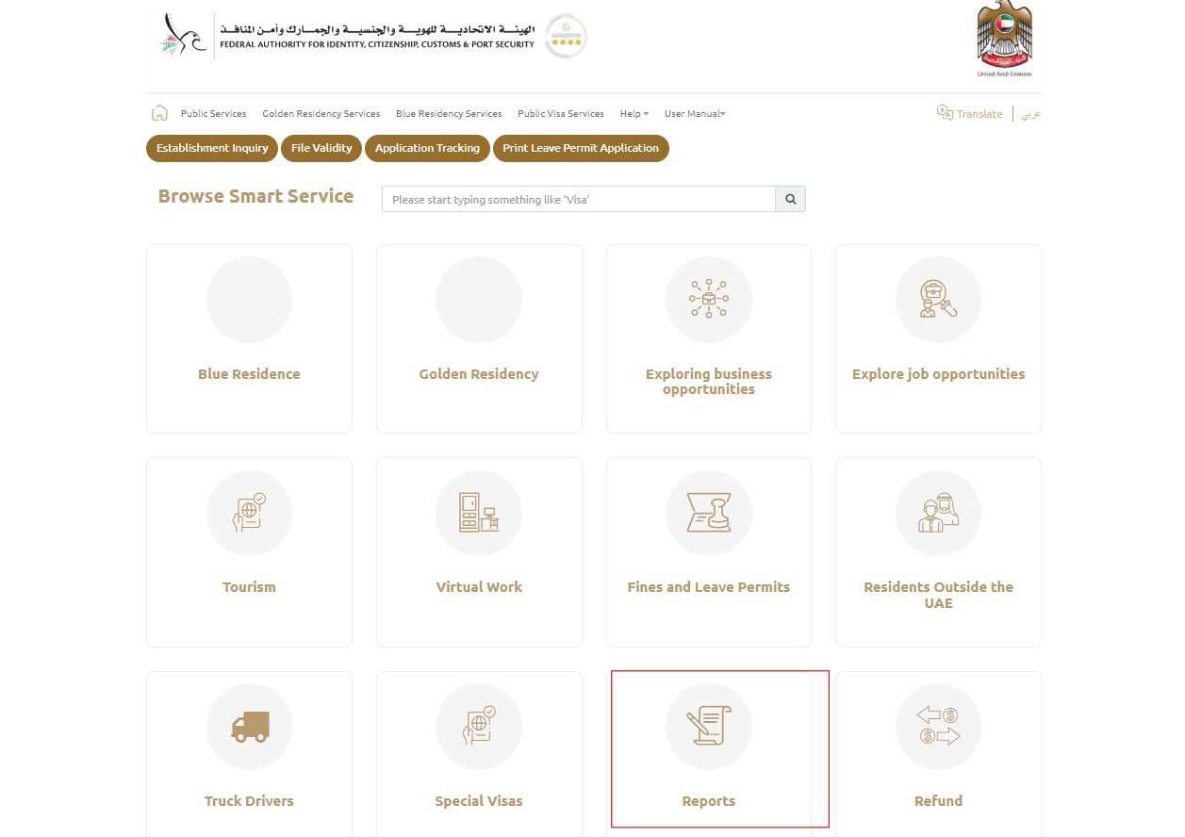Image resolution: width=1185 pixels, height=837 pixels.
Task: Click inside the smart service search field
Action: [578, 199]
